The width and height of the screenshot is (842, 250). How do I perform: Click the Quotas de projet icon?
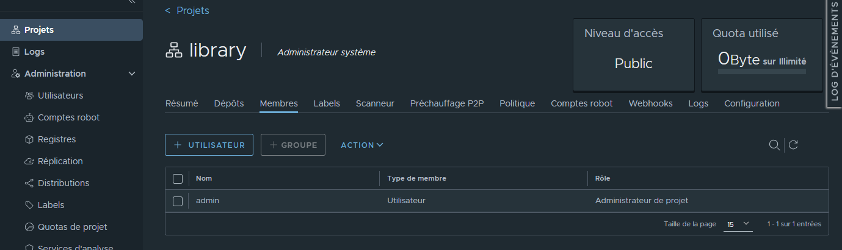pyautogui.click(x=29, y=227)
